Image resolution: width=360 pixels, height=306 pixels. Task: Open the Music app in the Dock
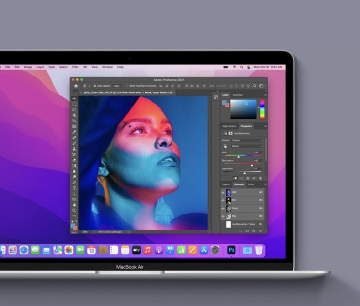click(x=148, y=250)
